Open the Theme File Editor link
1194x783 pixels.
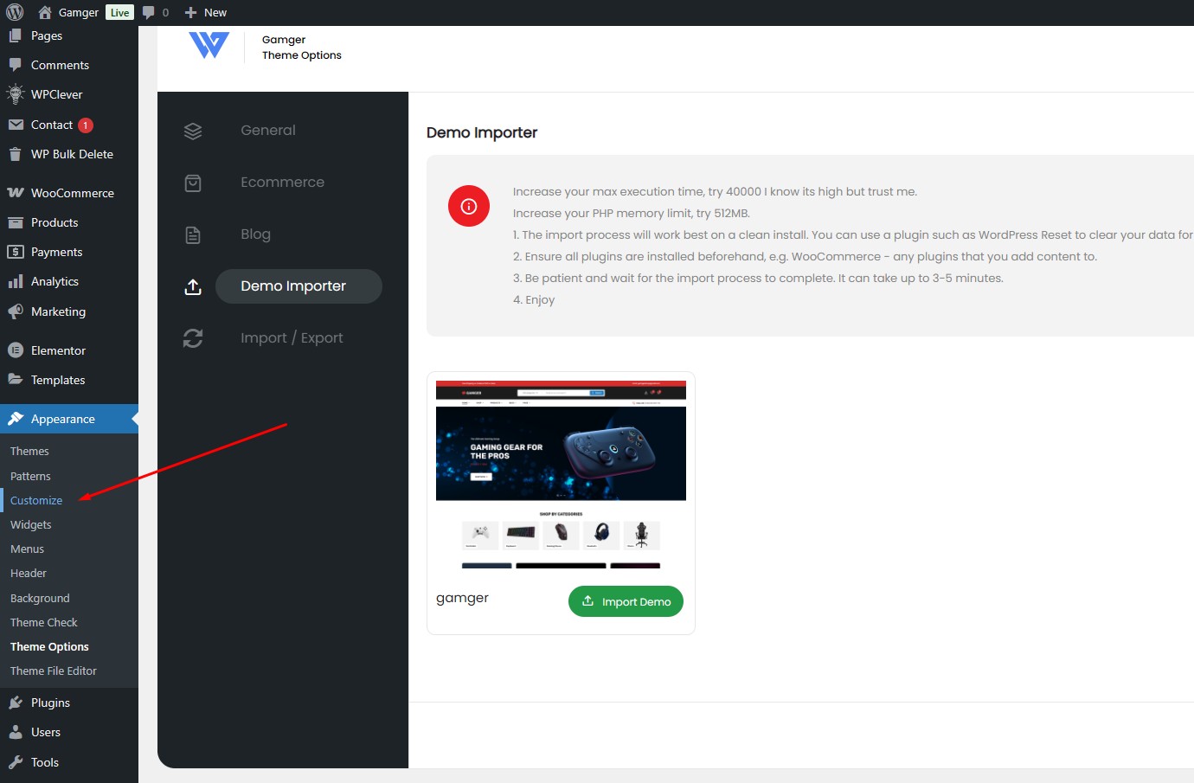pos(54,671)
